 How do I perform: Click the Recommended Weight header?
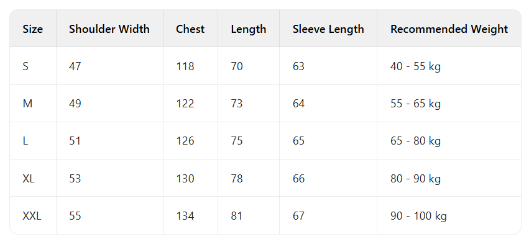click(x=449, y=29)
